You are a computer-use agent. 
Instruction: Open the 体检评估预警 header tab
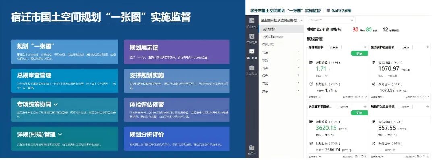[339, 11]
